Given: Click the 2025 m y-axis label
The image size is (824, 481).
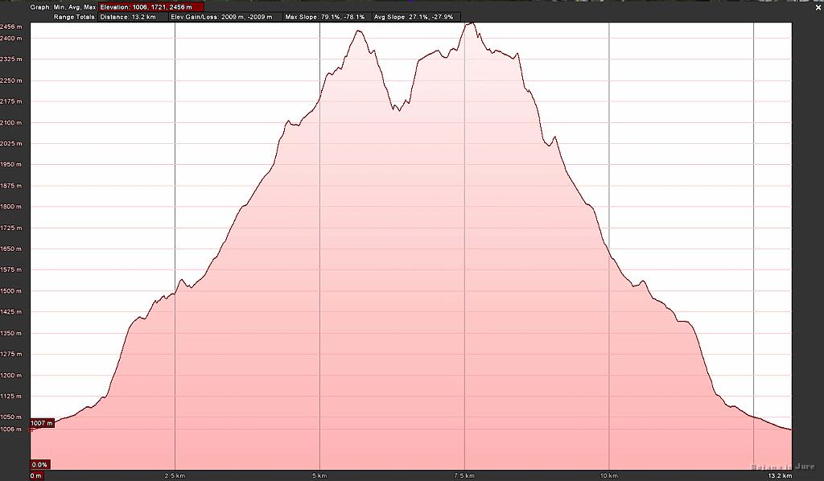Looking at the screenshot, I should point(11,143).
